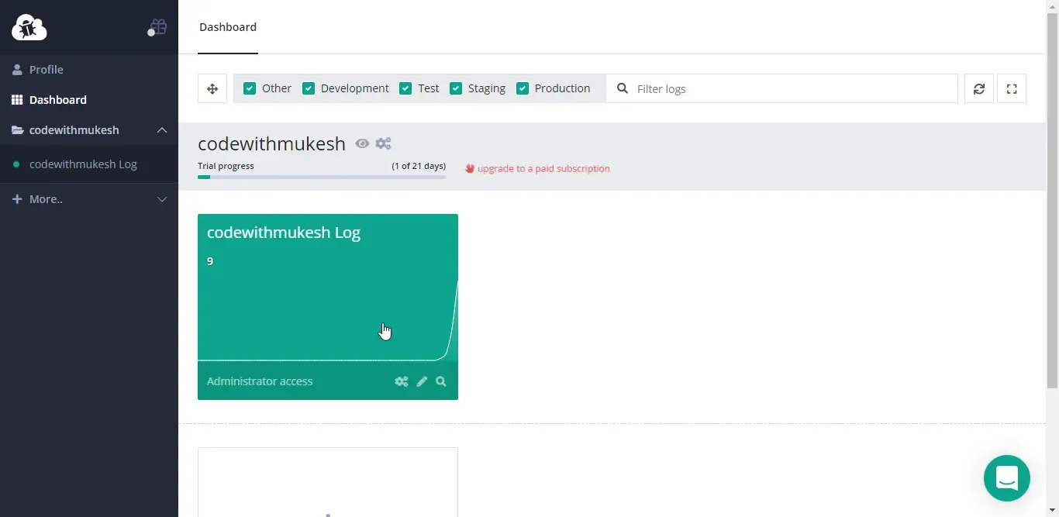Click the trial progress bar

tap(321, 177)
